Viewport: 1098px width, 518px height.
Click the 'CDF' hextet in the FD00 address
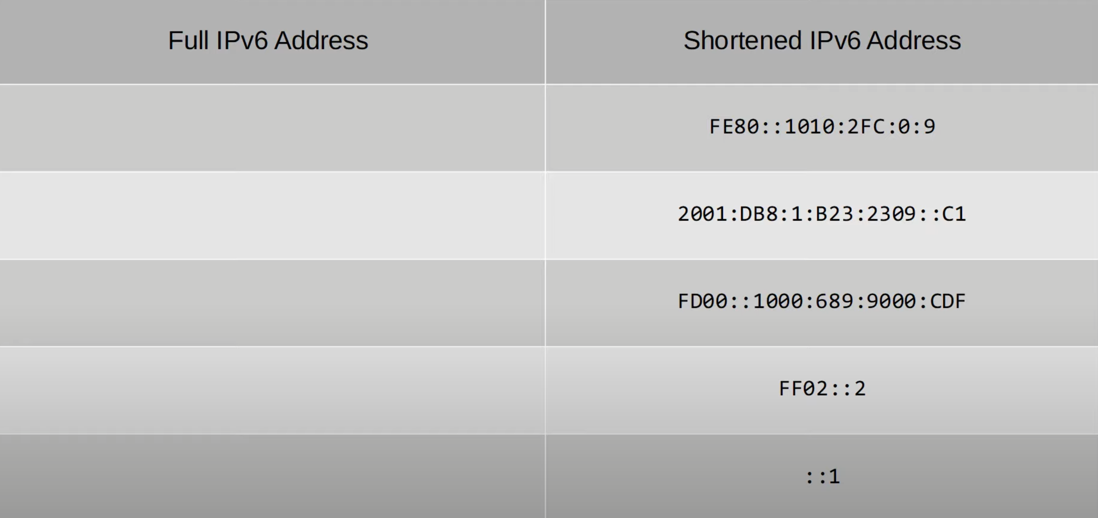(x=948, y=302)
